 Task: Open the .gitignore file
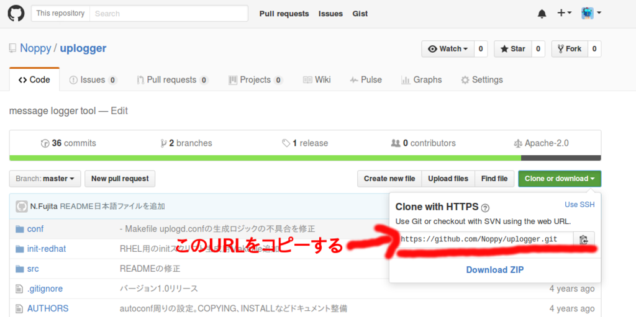click(45, 288)
